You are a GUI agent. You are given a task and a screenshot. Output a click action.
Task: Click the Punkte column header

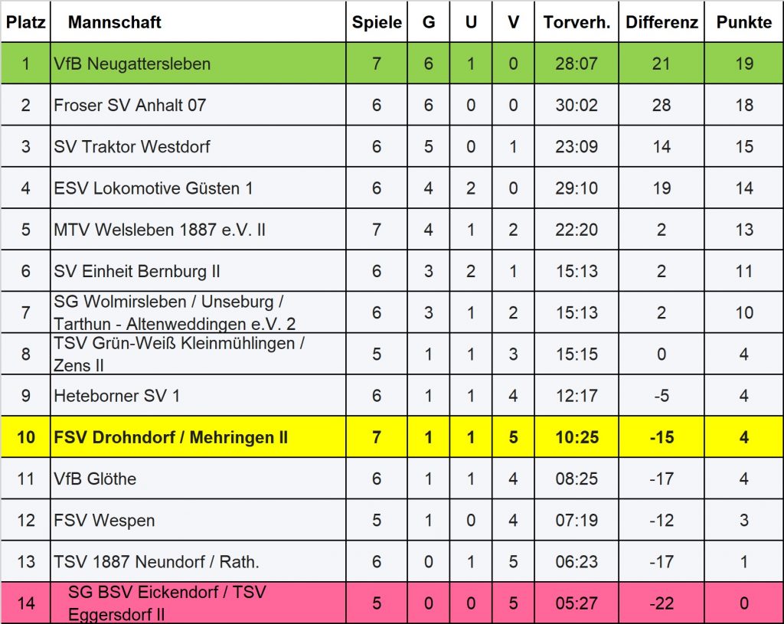[x=743, y=22]
